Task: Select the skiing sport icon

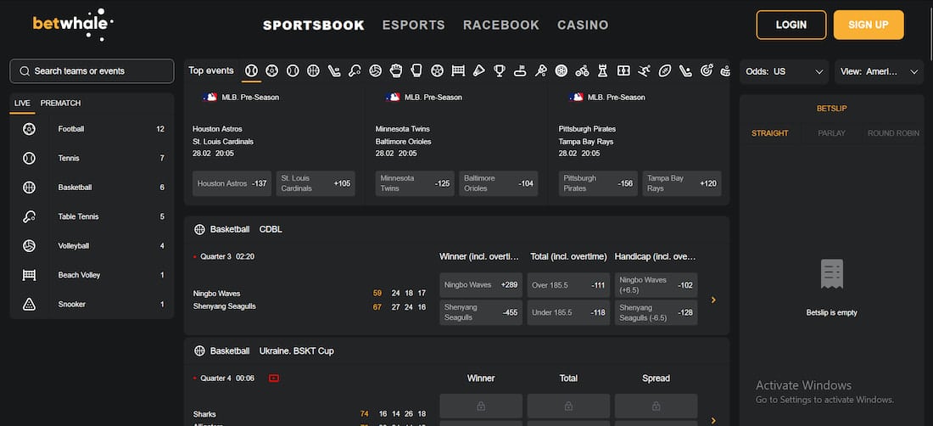Action: [x=644, y=70]
